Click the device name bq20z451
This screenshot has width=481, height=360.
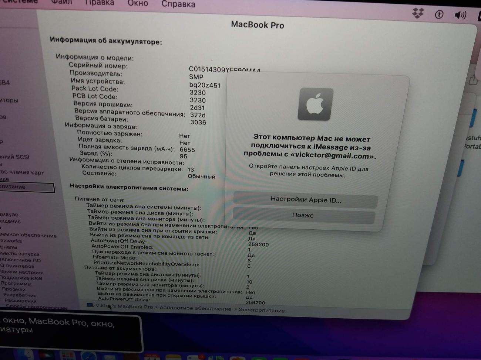205,85
